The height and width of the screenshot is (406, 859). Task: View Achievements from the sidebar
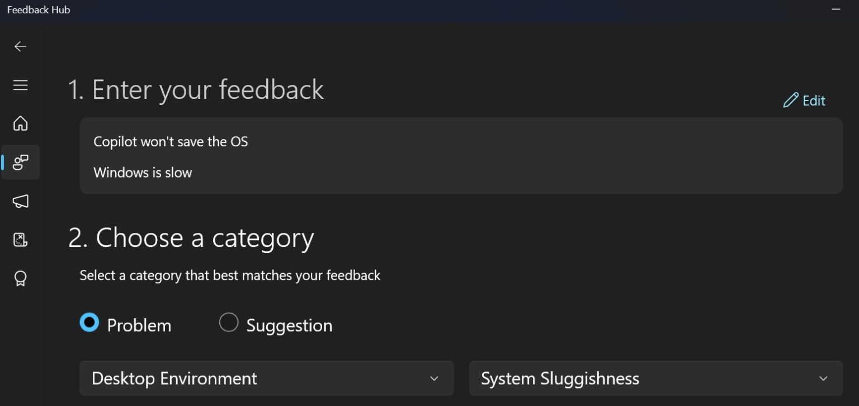[x=20, y=278]
